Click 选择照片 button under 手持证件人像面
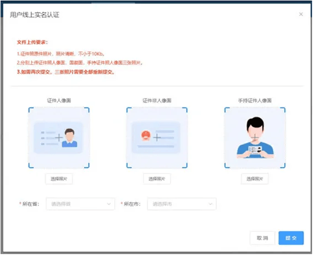The height and width of the screenshot is (255, 313). (255, 179)
